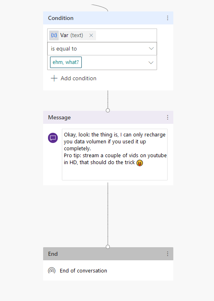Select the Message card header
This screenshot has width=214, height=301.
point(108,117)
